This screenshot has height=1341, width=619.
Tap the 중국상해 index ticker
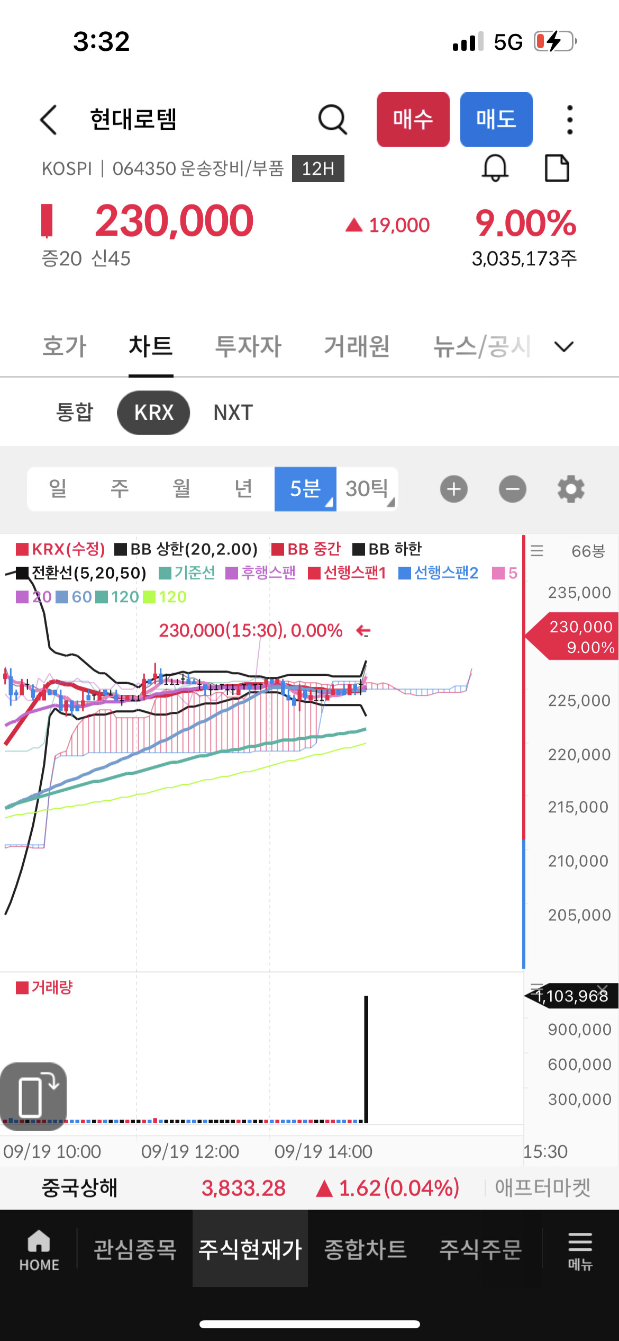point(79,1188)
